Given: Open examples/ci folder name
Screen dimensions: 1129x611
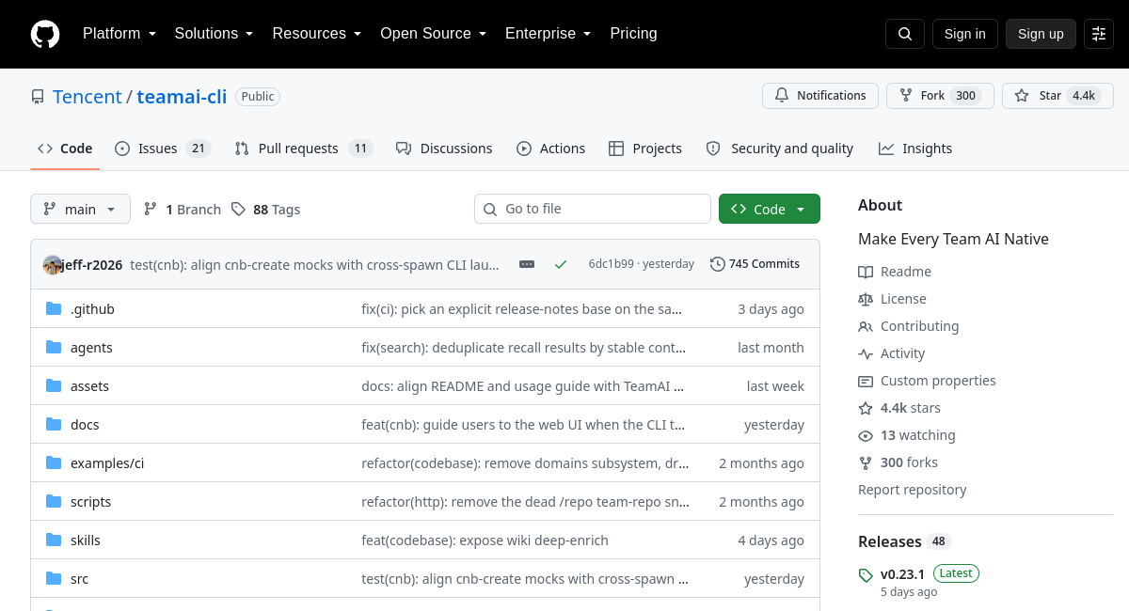Looking at the screenshot, I should [107, 463].
